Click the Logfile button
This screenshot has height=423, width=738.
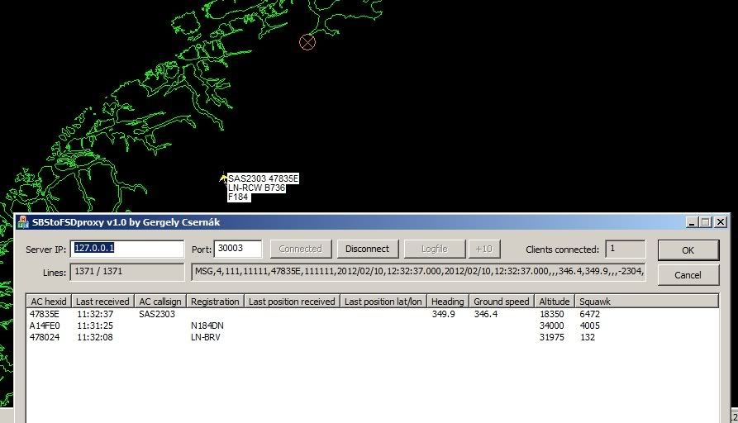[434, 249]
